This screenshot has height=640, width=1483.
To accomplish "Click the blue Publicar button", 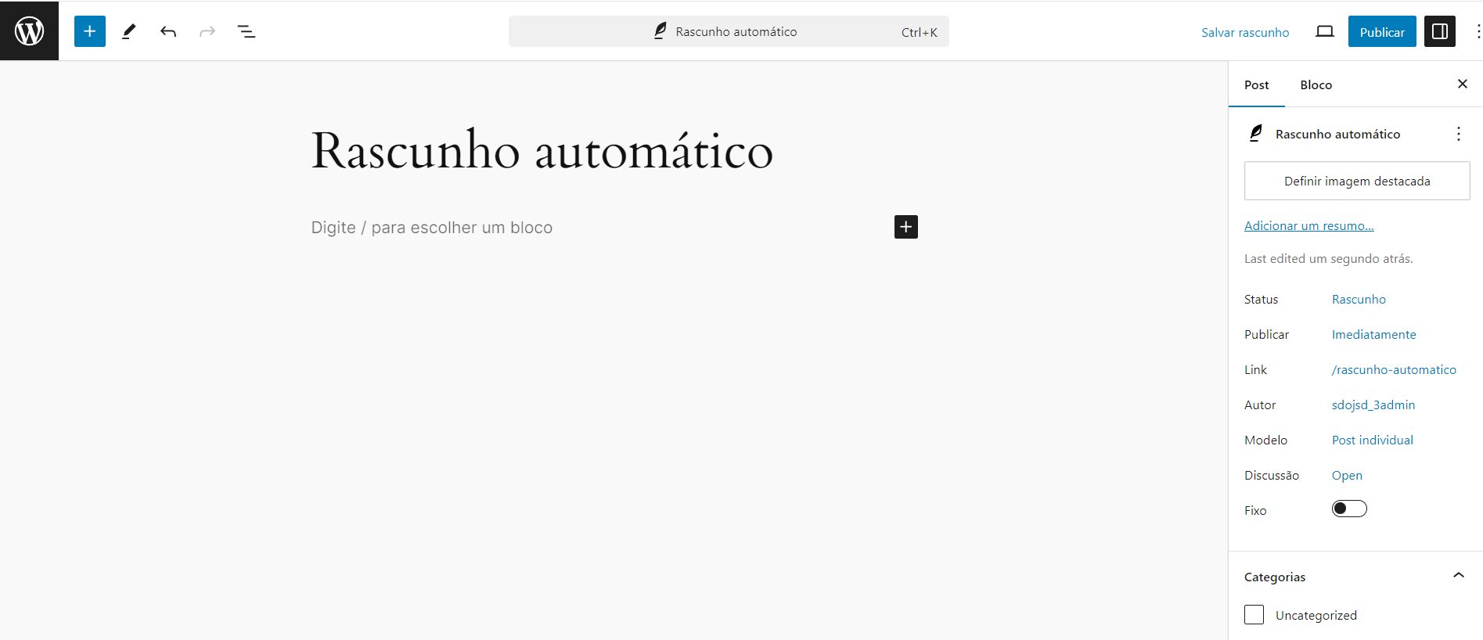I will click(x=1381, y=31).
